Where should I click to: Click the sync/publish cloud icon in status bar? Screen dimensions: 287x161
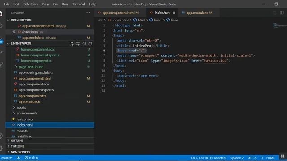(18, 158)
